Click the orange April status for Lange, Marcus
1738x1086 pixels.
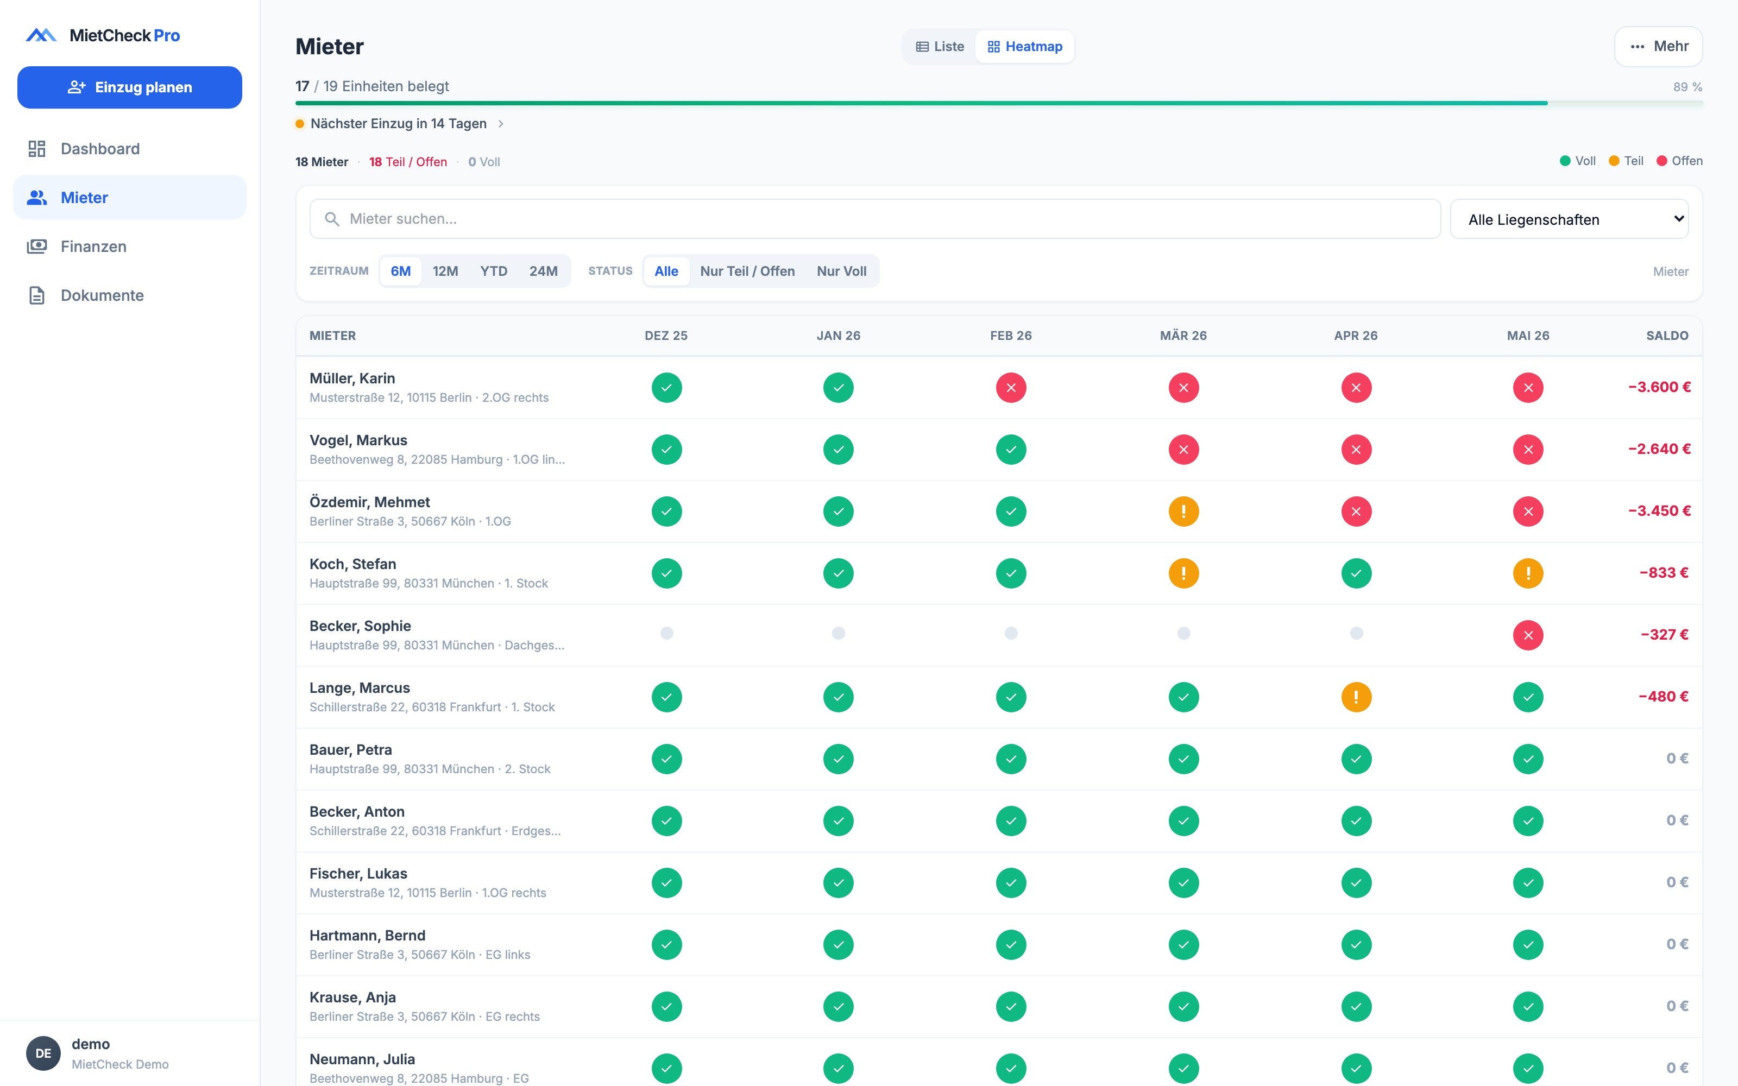click(x=1355, y=697)
